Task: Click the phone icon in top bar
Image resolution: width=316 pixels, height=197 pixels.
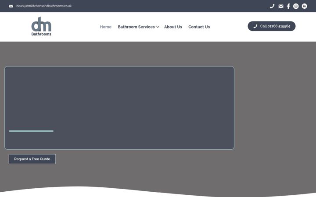Action: 272,6
